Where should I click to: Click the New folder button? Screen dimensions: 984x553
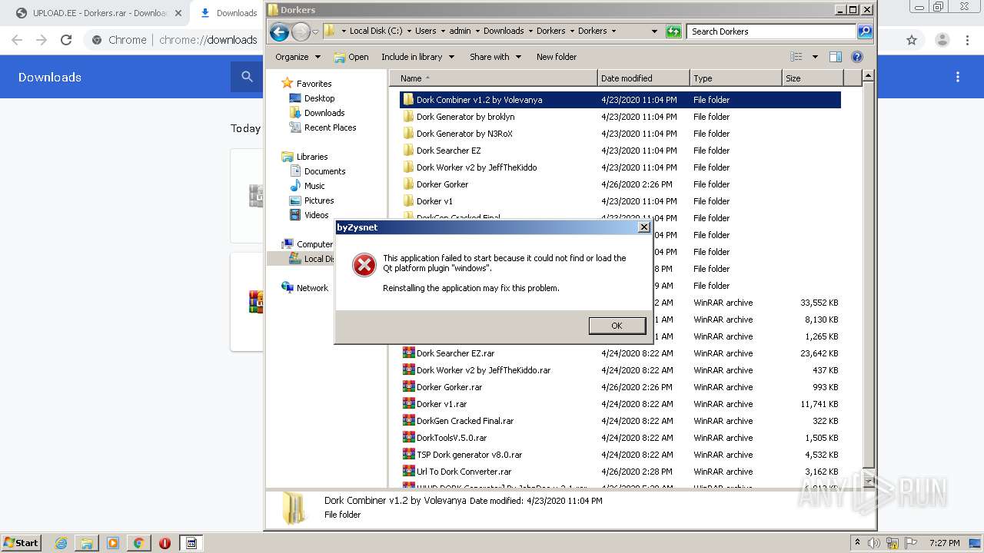click(557, 57)
